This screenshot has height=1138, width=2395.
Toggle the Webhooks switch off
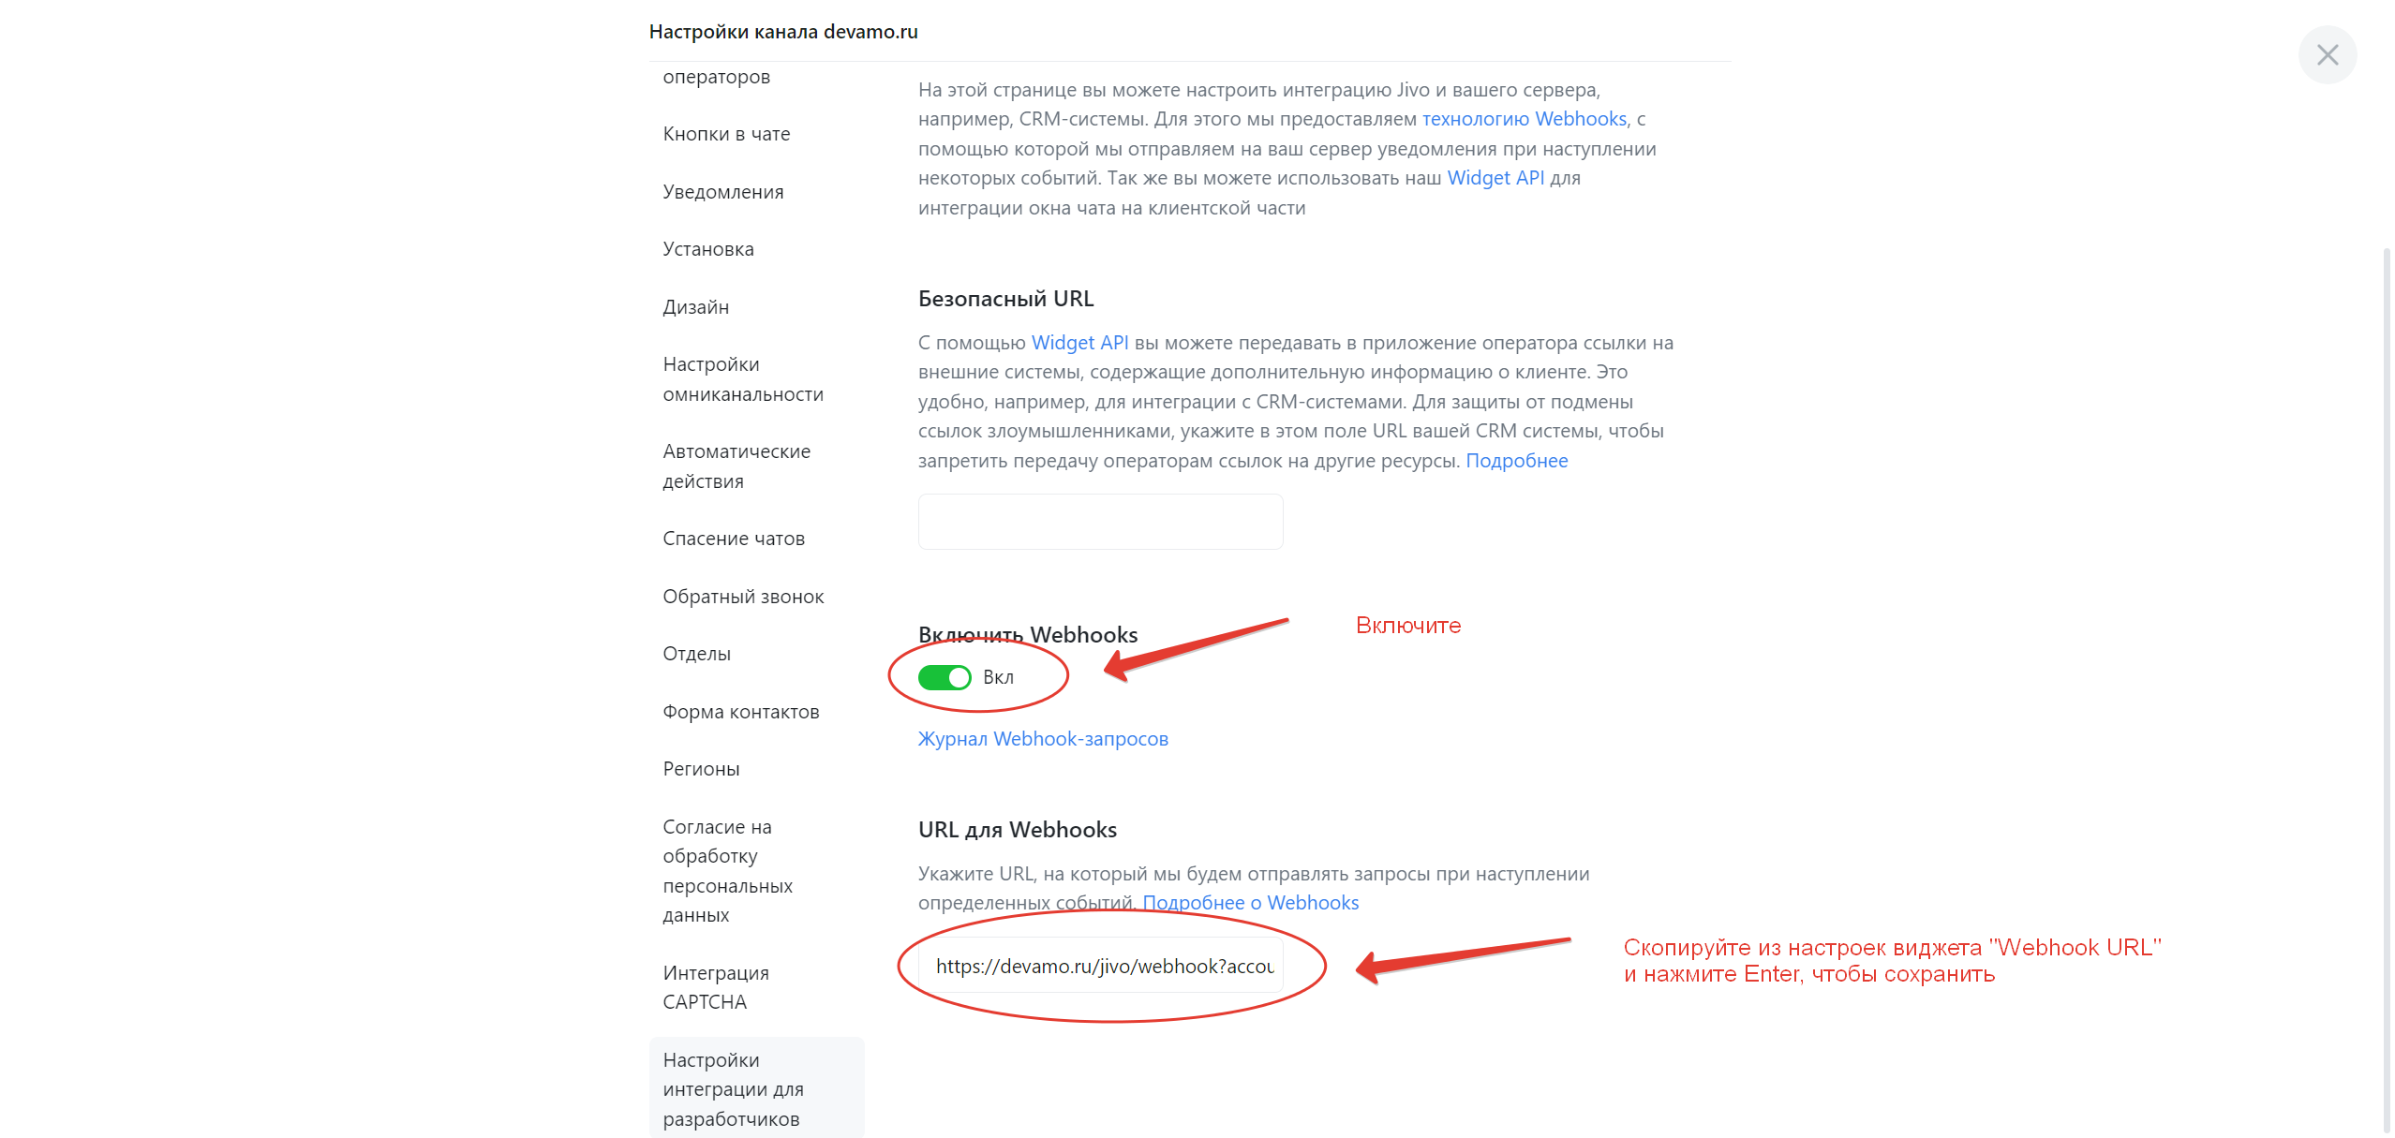[945, 676]
